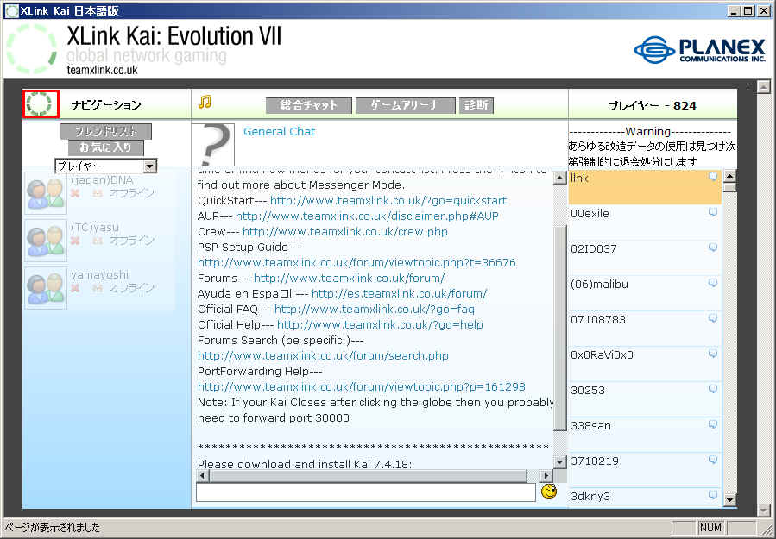The width and height of the screenshot is (776, 539).
Task: Open the es.teamxlink.co.uk Spanish forum link
Action: [400, 294]
